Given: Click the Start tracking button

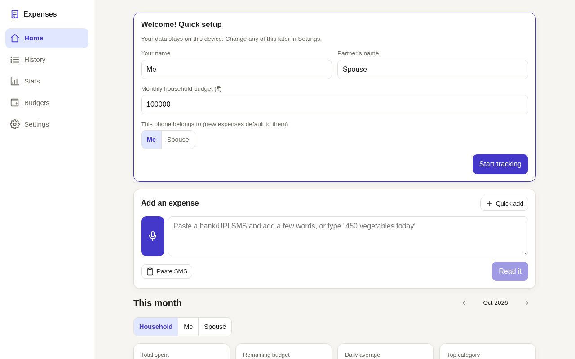Looking at the screenshot, I should (500, 164).
